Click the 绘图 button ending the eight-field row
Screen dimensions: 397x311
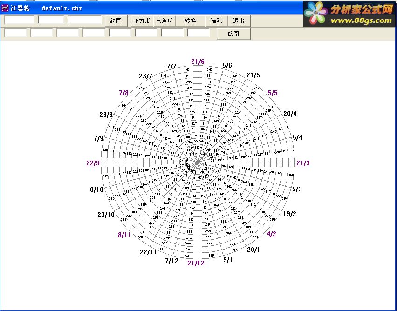pos(233,34)
